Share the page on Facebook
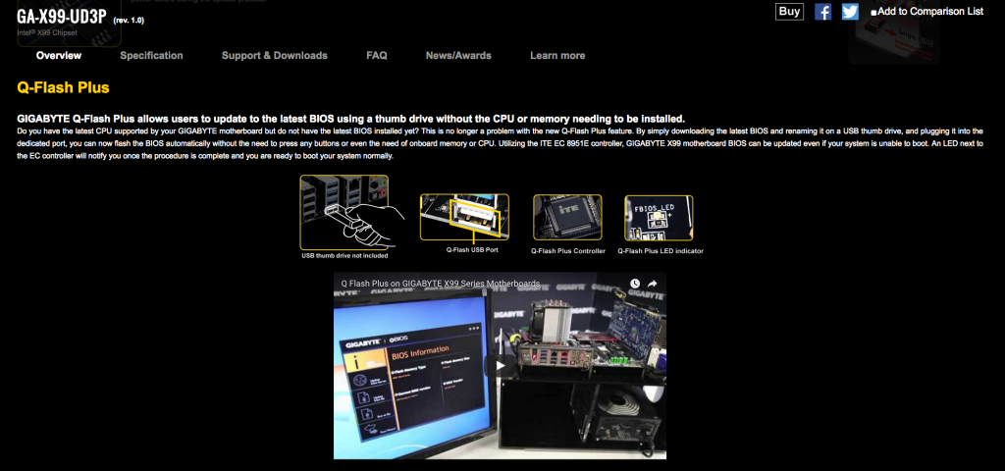The width and height of the screenshot is (1005, 471). (823, 12)
